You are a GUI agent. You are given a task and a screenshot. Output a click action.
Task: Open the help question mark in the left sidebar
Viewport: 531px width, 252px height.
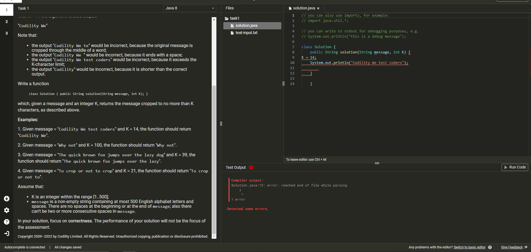(x=7, y=222)
